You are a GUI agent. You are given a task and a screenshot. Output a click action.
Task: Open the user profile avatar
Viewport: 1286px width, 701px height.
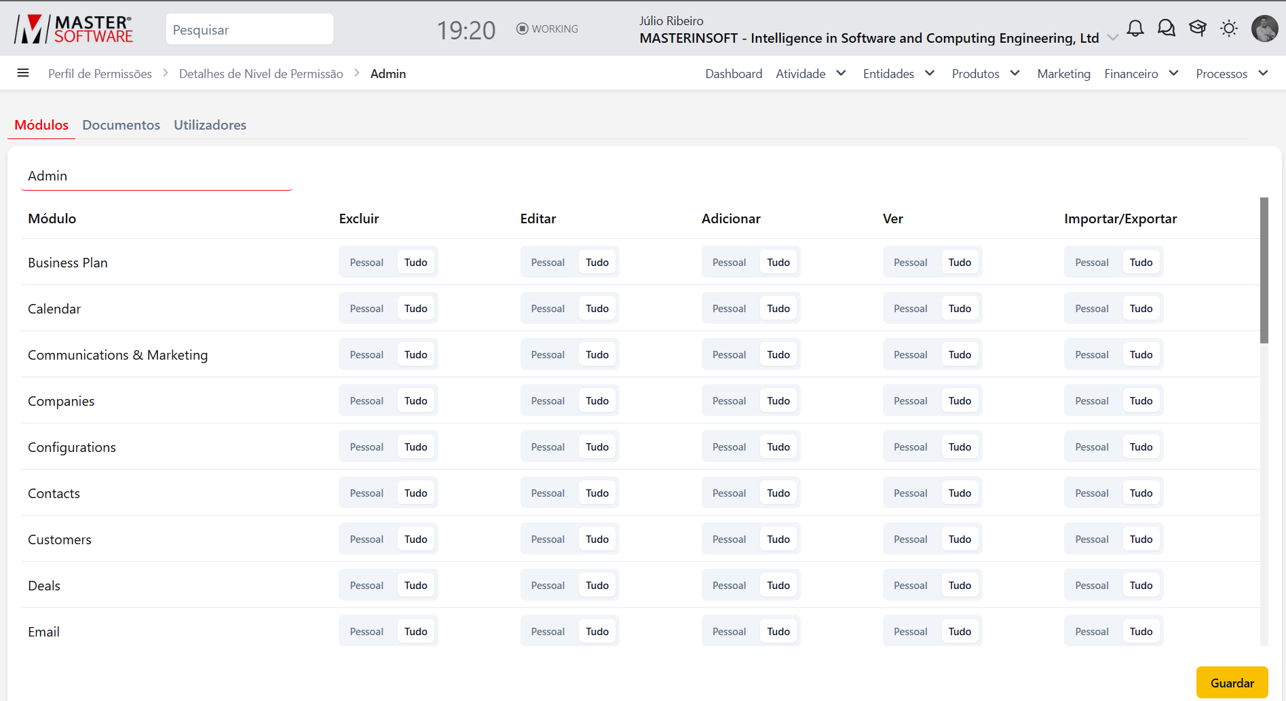1264,29
